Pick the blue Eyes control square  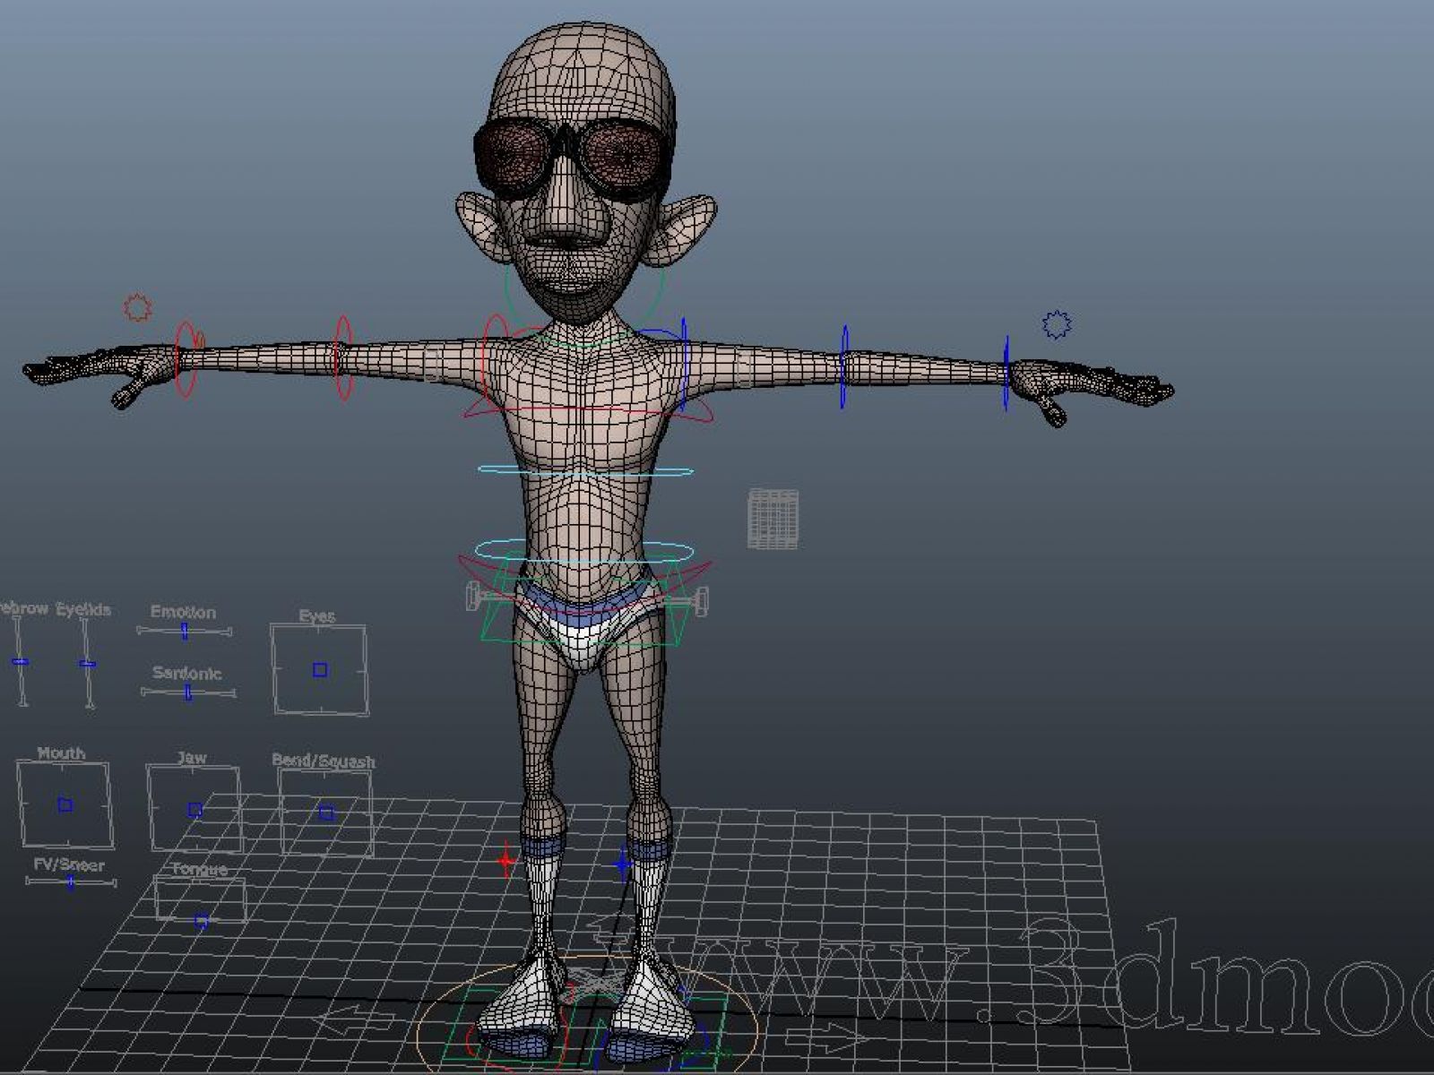[x=320, y=669]
